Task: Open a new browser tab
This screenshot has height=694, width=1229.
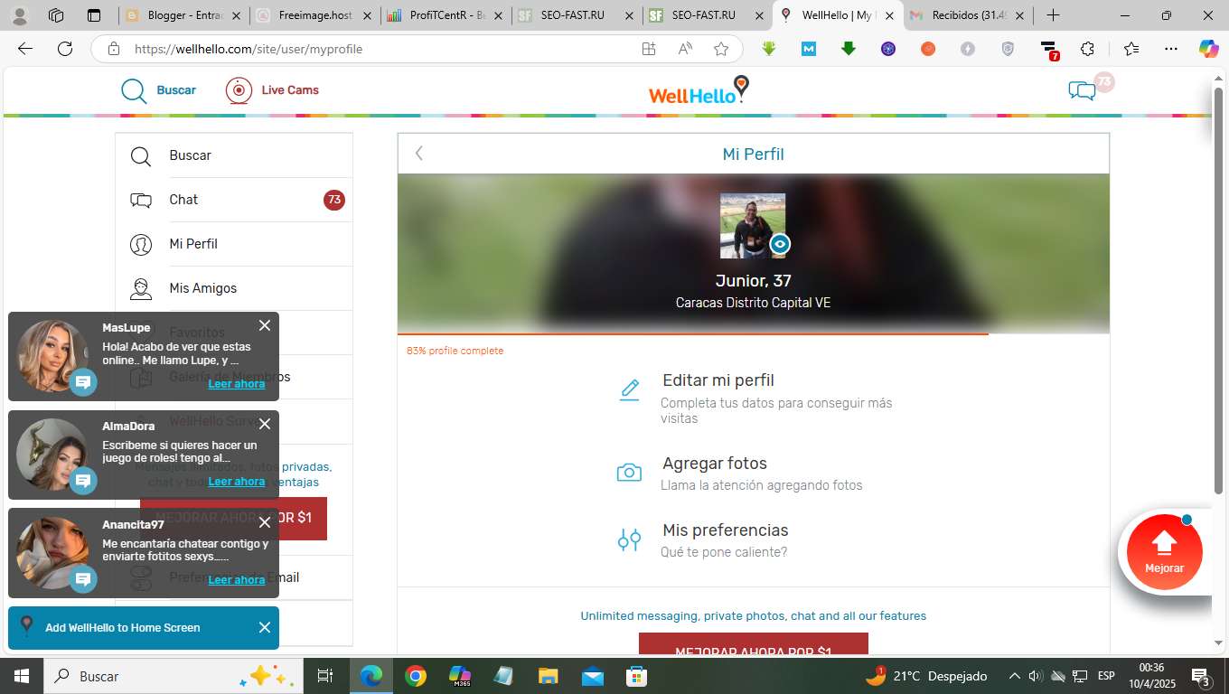Action: (1053, 15)
